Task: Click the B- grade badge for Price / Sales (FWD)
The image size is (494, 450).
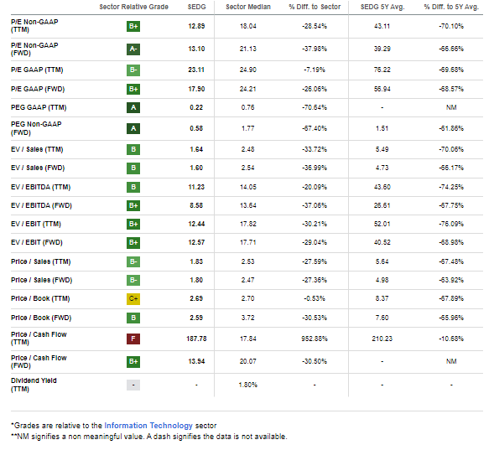Action: 133,280
